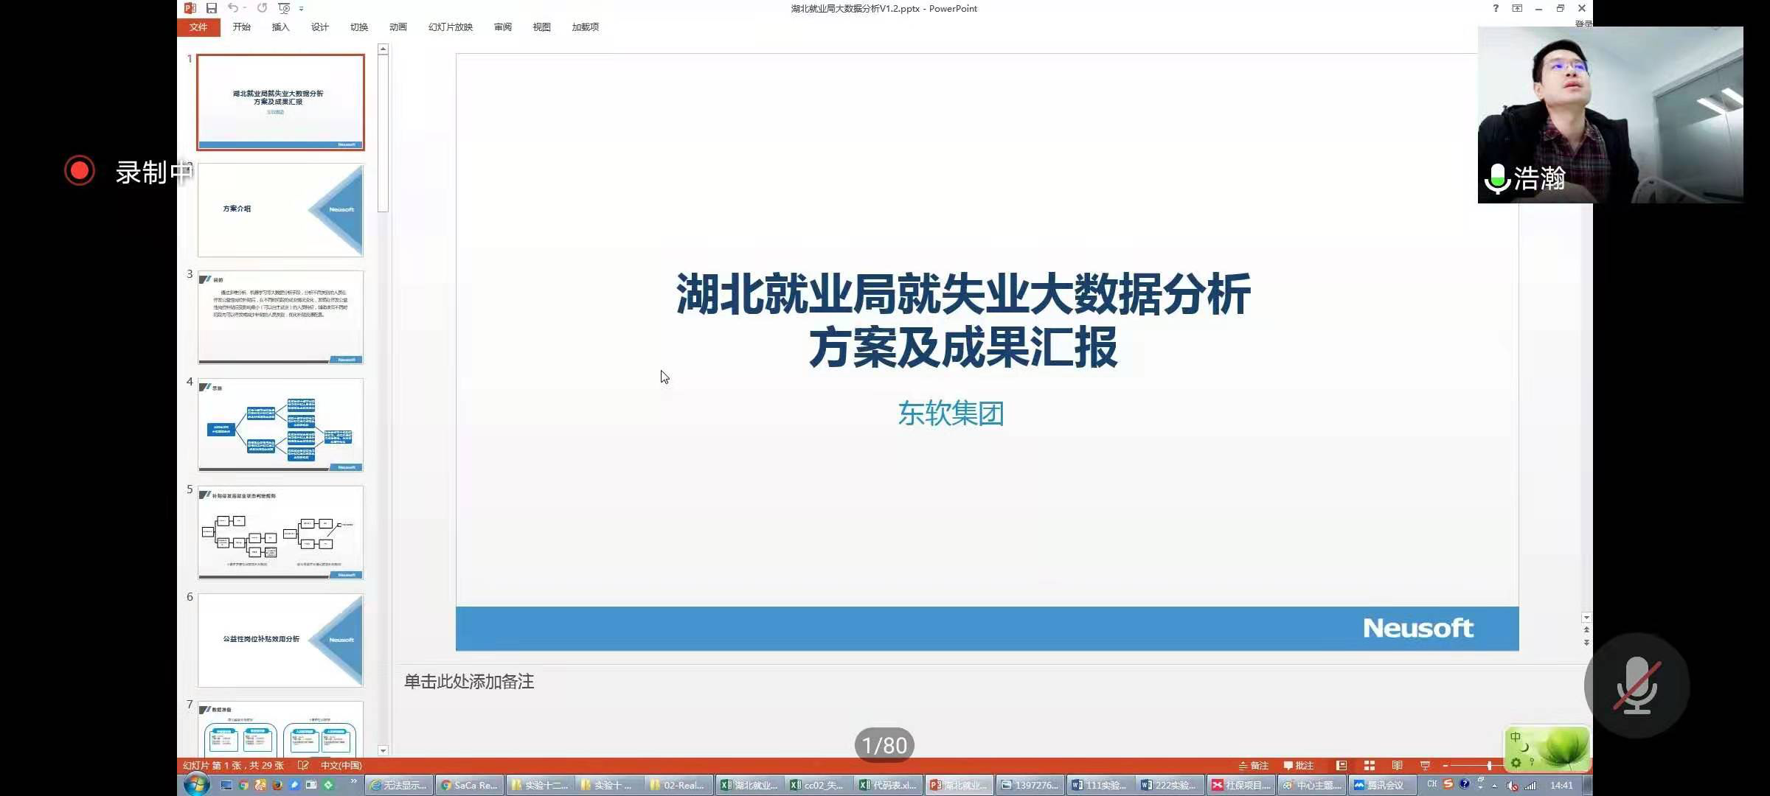Go to previous slide via double-up arrow
This screenshot has width=1770, height=796.
(1586, 630)
